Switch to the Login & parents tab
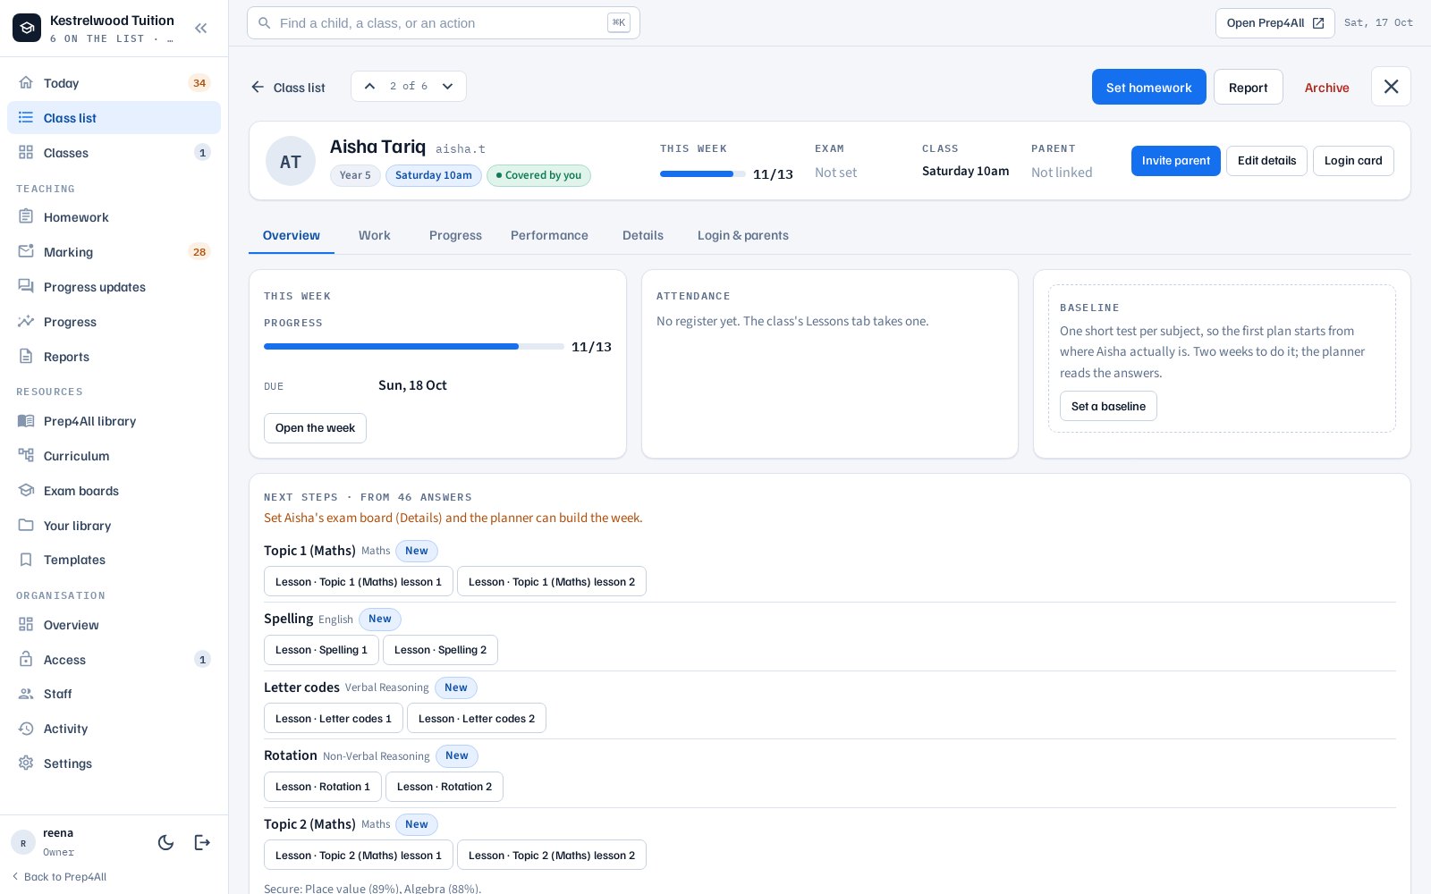This screenshot has width=1431, height=894. pyautogui.click(x=743, y=235)
